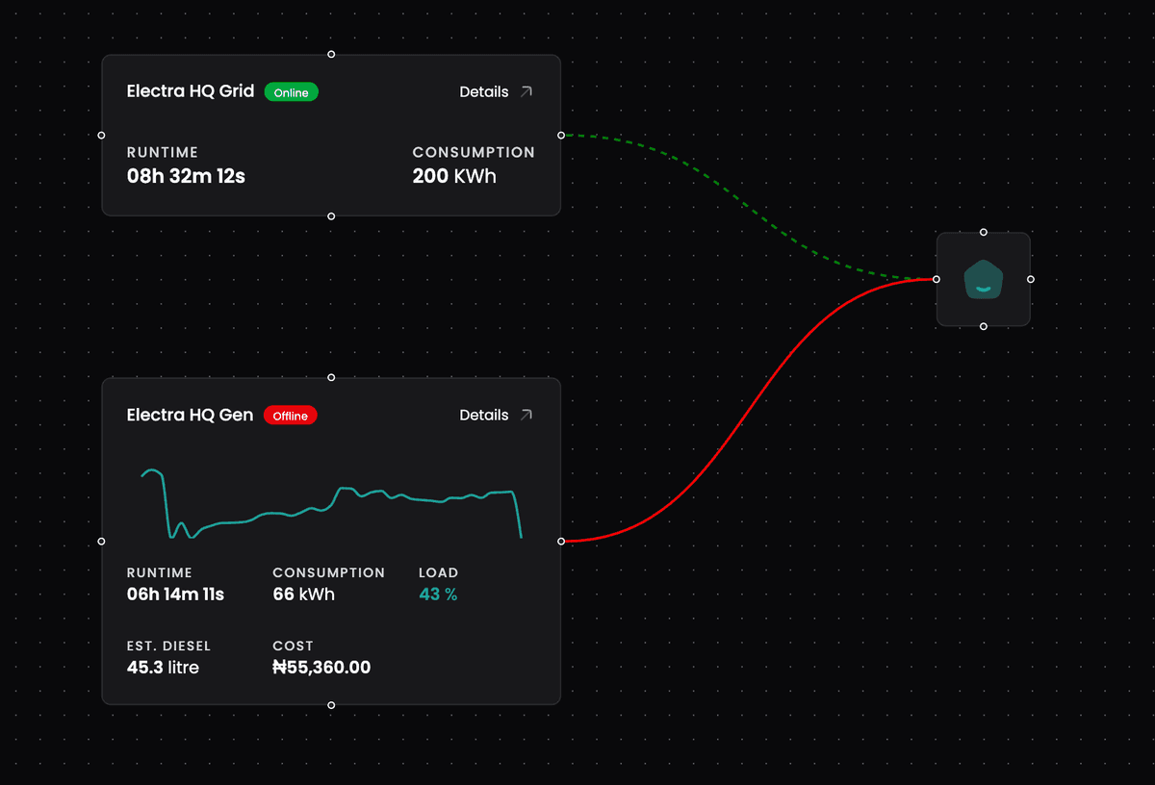Click the red Offline status badge
Screen dimensions: 1155x785
pos(290,416)
